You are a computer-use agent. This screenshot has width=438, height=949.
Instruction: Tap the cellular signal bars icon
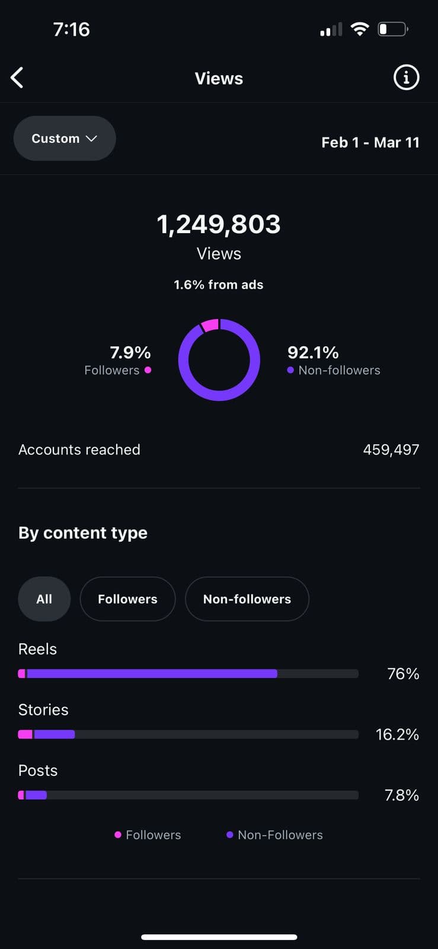(x=331, y=30)
